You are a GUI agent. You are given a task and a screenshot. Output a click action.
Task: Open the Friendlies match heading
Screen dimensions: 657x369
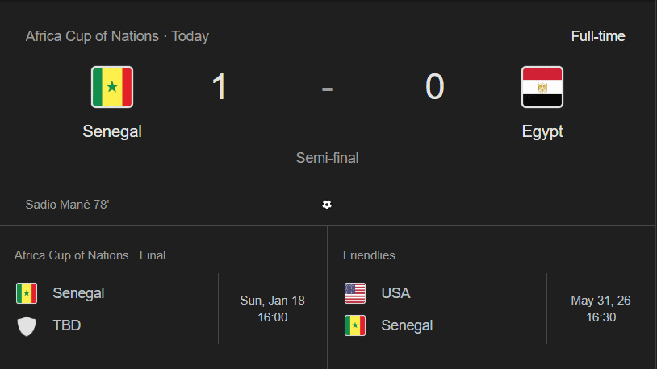(369, 255)
